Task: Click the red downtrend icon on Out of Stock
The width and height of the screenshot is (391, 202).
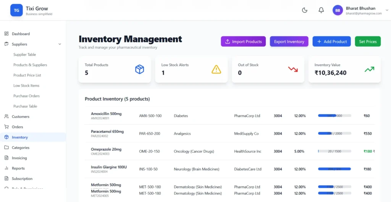Action: (x=293, y=69)
